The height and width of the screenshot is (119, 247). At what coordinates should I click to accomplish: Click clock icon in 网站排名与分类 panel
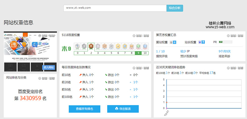(x=40, y=78)
